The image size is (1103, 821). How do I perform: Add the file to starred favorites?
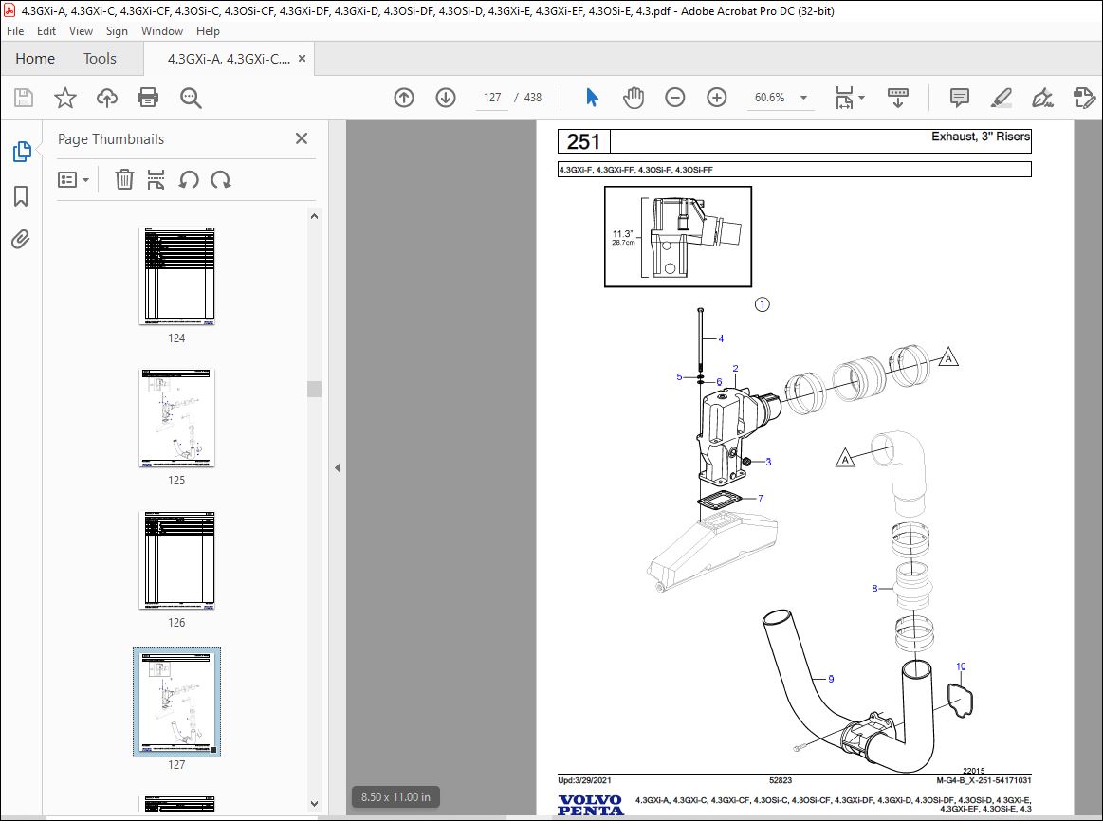click(65, 98)
